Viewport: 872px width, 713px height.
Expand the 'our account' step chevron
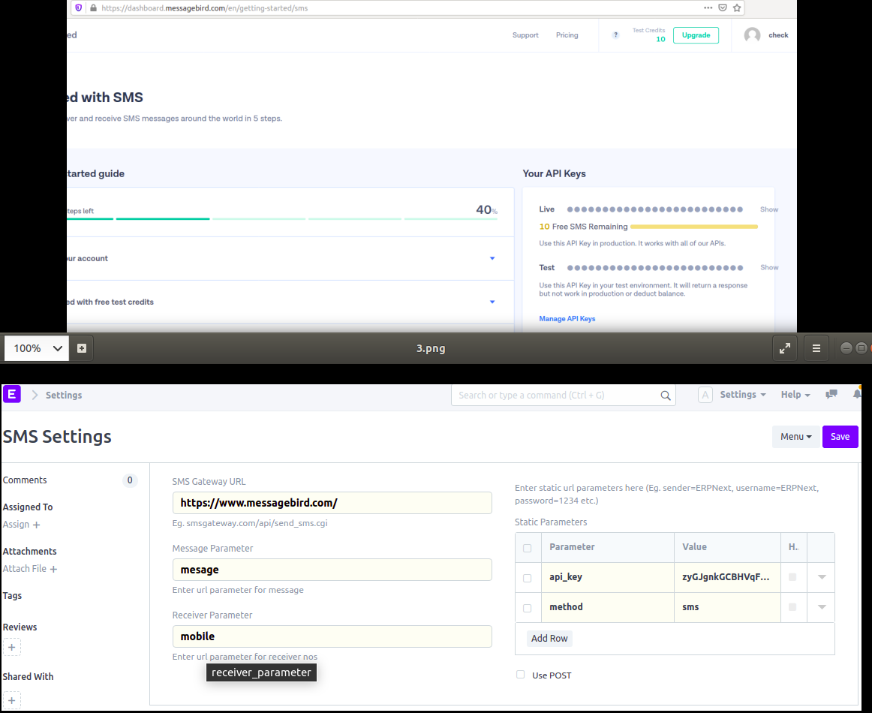tap(492, 258)
